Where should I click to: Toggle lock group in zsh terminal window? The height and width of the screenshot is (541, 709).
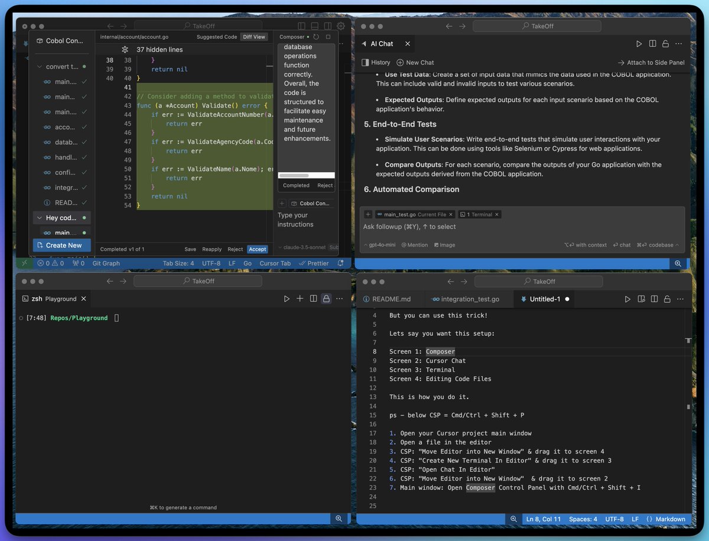tap(326, 299)
